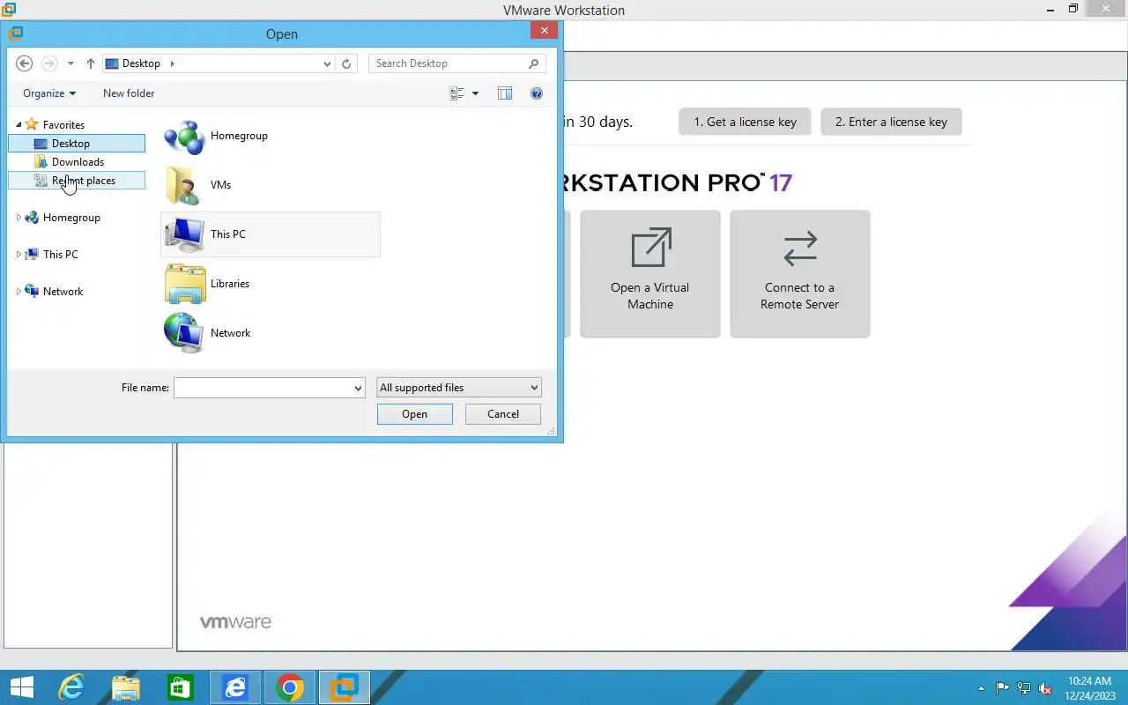Cancel the Open dialog
This screenshot has width=1128, height=705.
pos(503,414)
